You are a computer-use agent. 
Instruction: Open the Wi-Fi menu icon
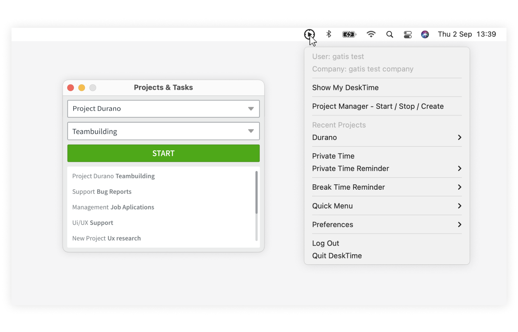[371, 34]
